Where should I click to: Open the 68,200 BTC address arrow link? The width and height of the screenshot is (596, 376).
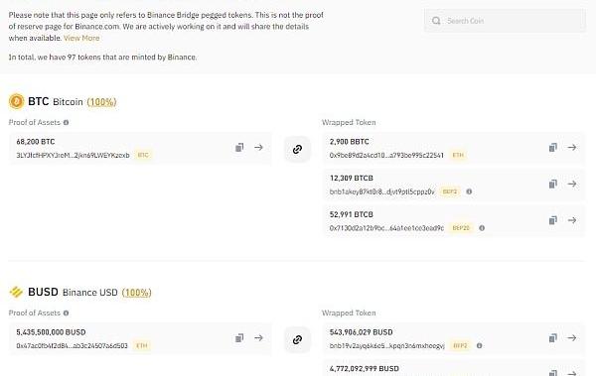[259, 148]
